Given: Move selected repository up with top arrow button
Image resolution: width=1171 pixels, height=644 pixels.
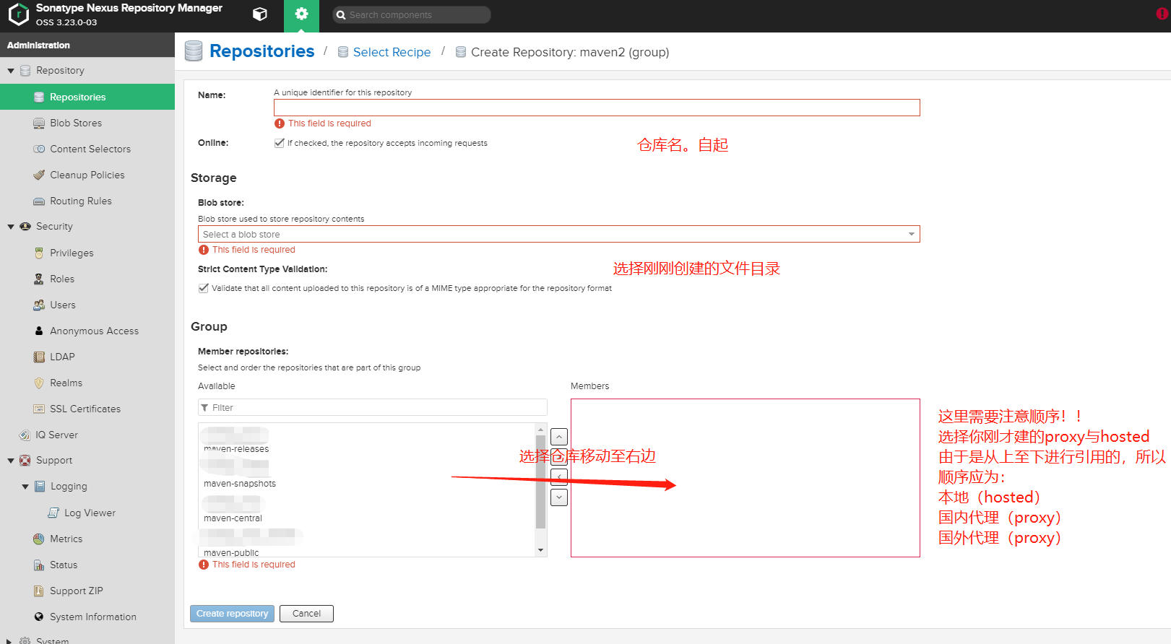Looking at the screenshot, I should tap(559, 437).
